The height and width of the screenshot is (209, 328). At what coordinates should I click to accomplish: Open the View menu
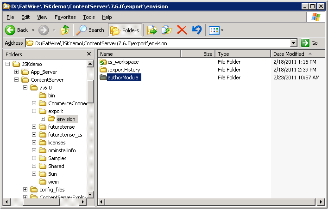coord(42,17)
